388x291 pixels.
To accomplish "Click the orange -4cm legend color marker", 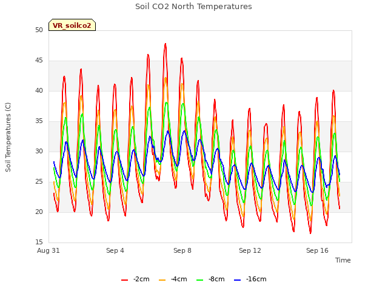I will click(162, 280).
